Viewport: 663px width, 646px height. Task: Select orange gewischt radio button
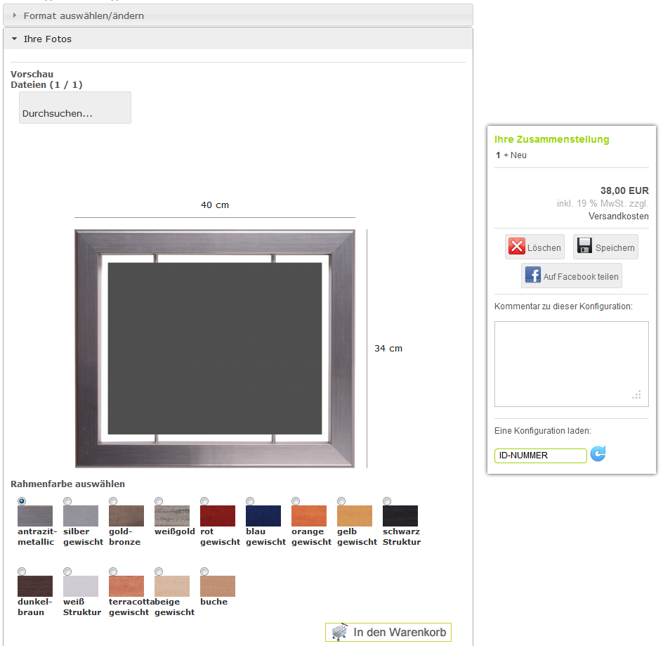296,500
